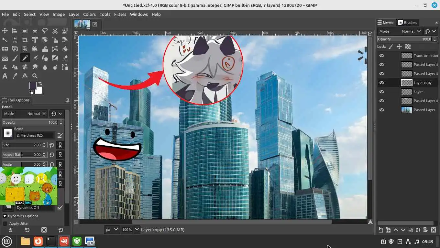Select the Blur/Sharpen droplet tool
Screen dimensions: 440x248
45,67
